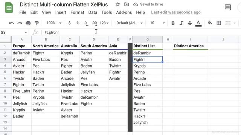Click the Name box showing G3
The image size is (241, 135).
[12, 33]
